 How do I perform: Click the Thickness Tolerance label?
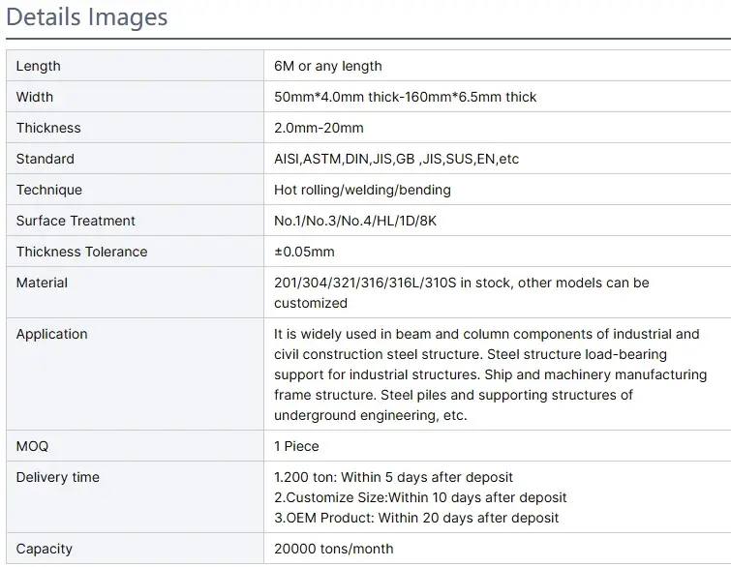tap(82, 252)
